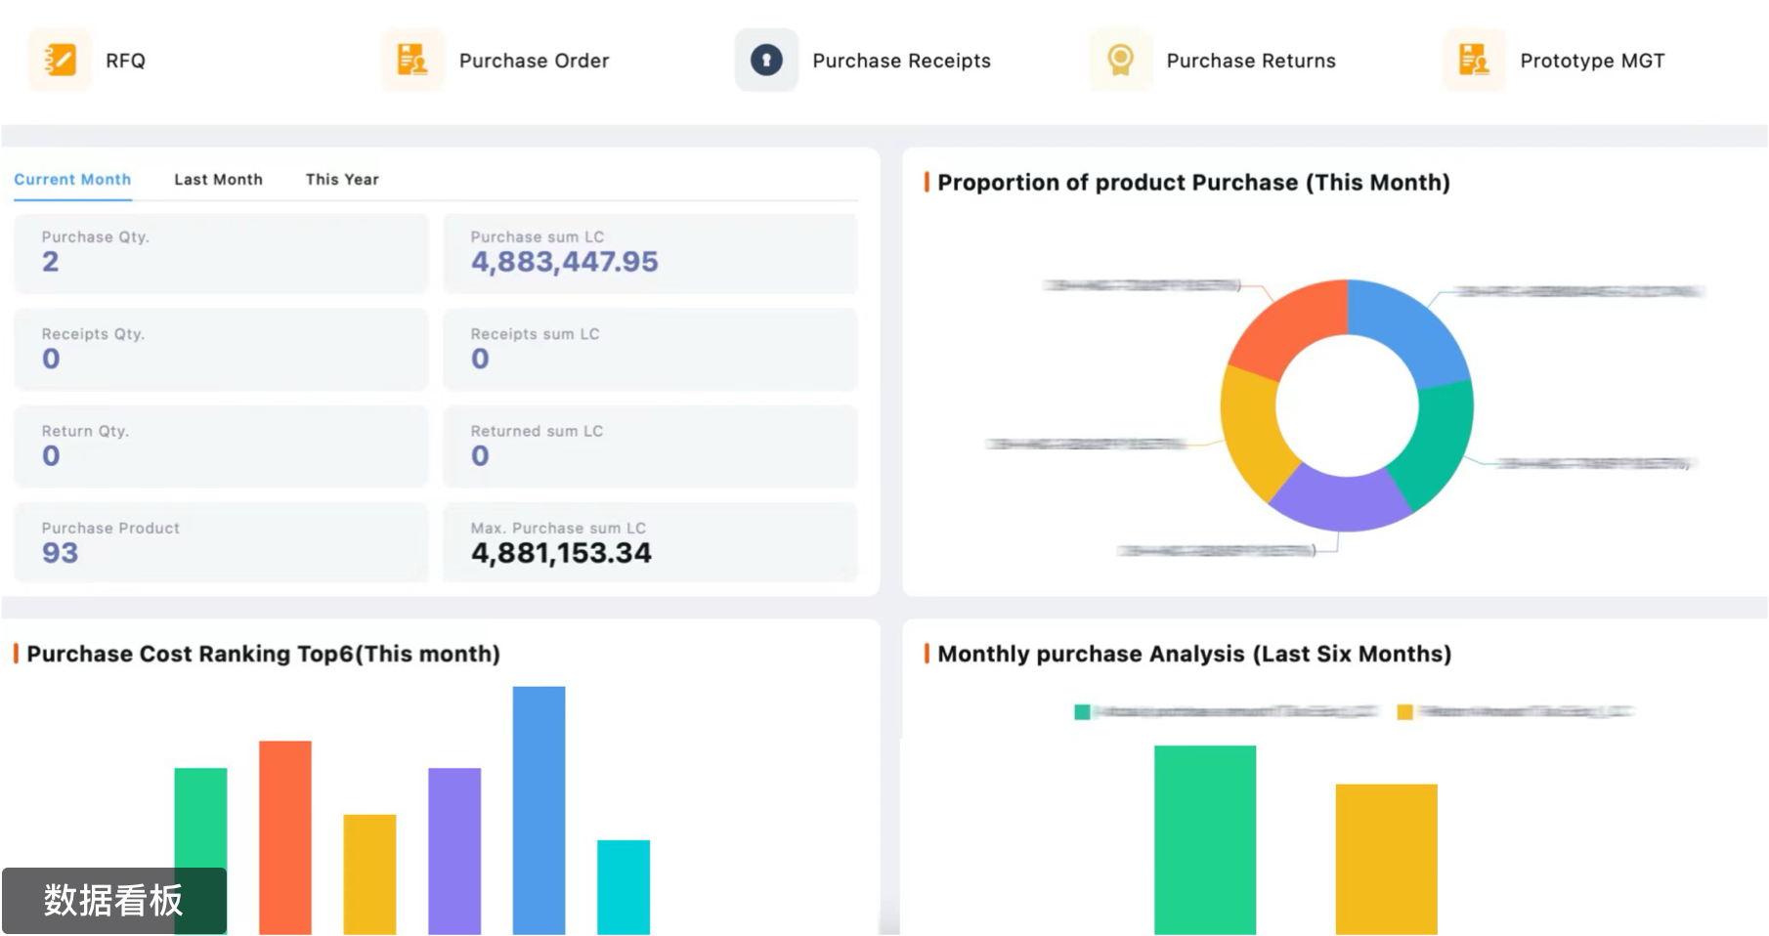Toggle green legend series in Monthly Analysis
Viewport: 1769px width, 936px height.
coord(1082,712)
